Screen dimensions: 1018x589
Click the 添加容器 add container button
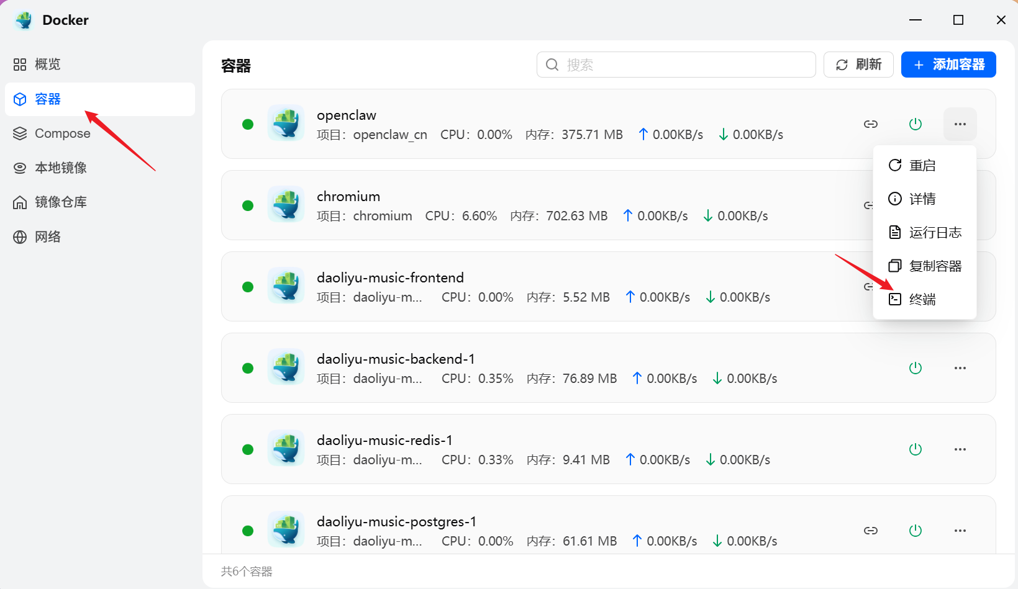tap(948, 65)
